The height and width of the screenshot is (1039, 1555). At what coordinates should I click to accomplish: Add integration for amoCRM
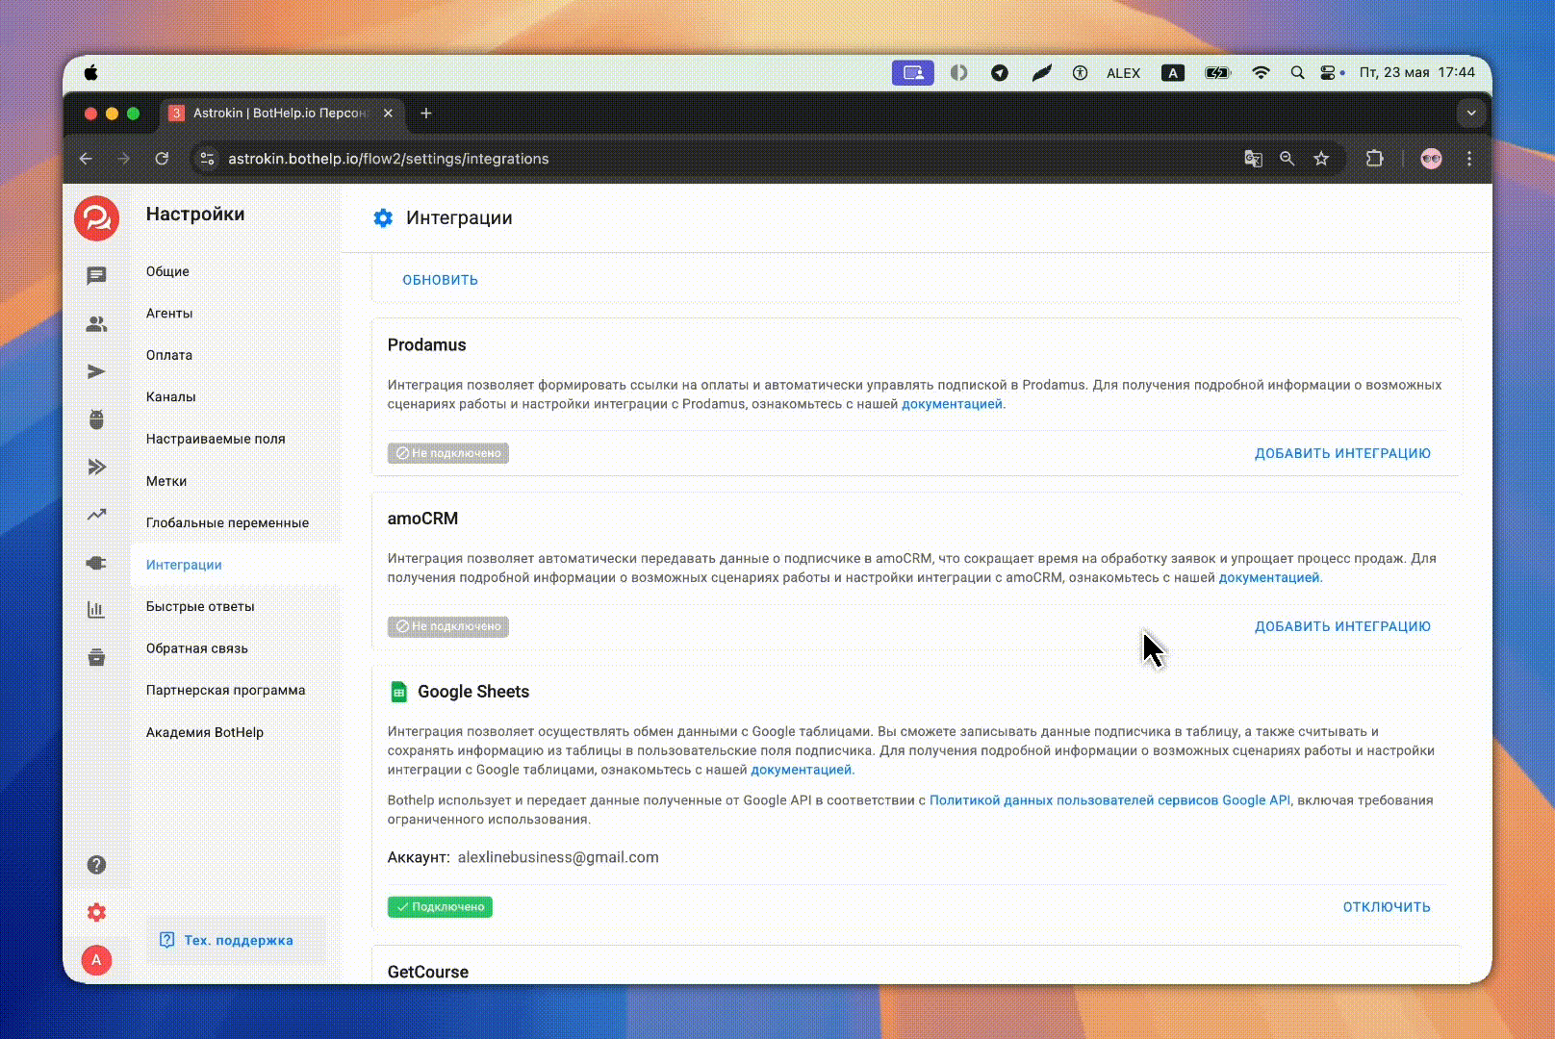(1342, 626)
